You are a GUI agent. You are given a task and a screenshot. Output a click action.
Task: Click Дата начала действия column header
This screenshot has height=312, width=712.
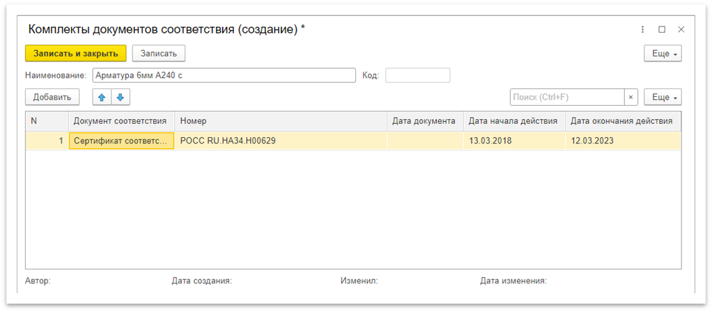click(513, 121)
